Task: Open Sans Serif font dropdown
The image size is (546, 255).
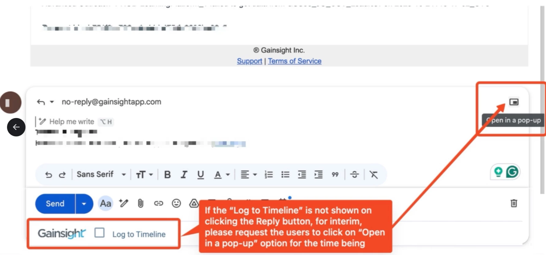Action: click(101, 174)
